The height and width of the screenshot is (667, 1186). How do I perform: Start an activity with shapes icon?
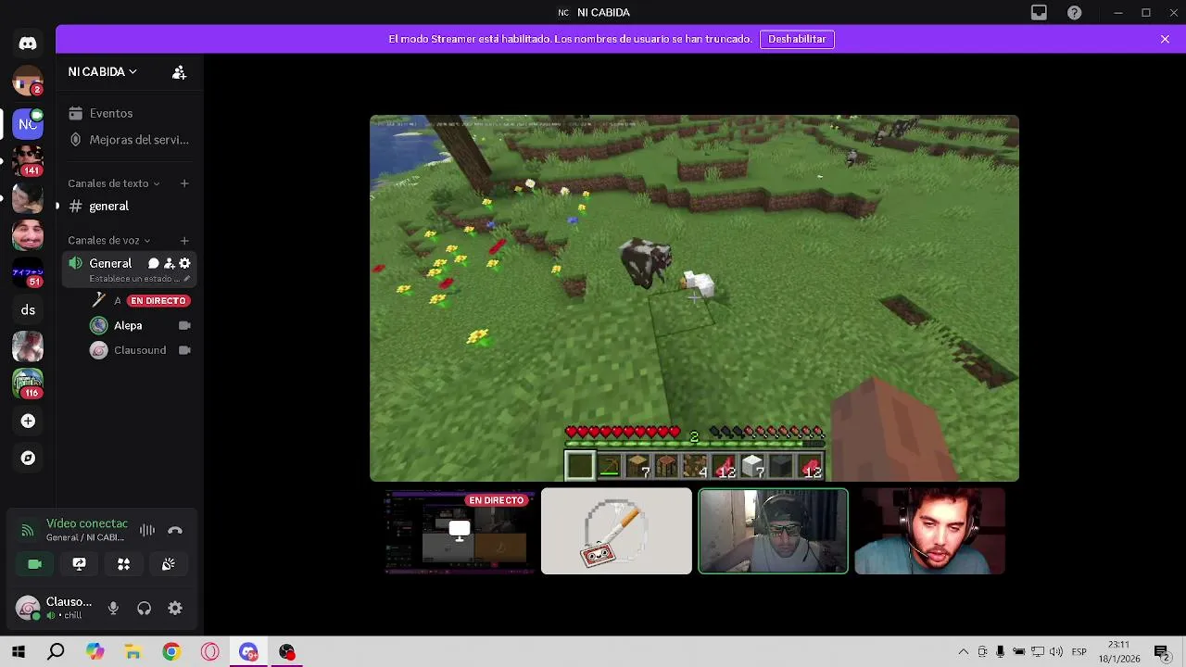click(123, 564)
